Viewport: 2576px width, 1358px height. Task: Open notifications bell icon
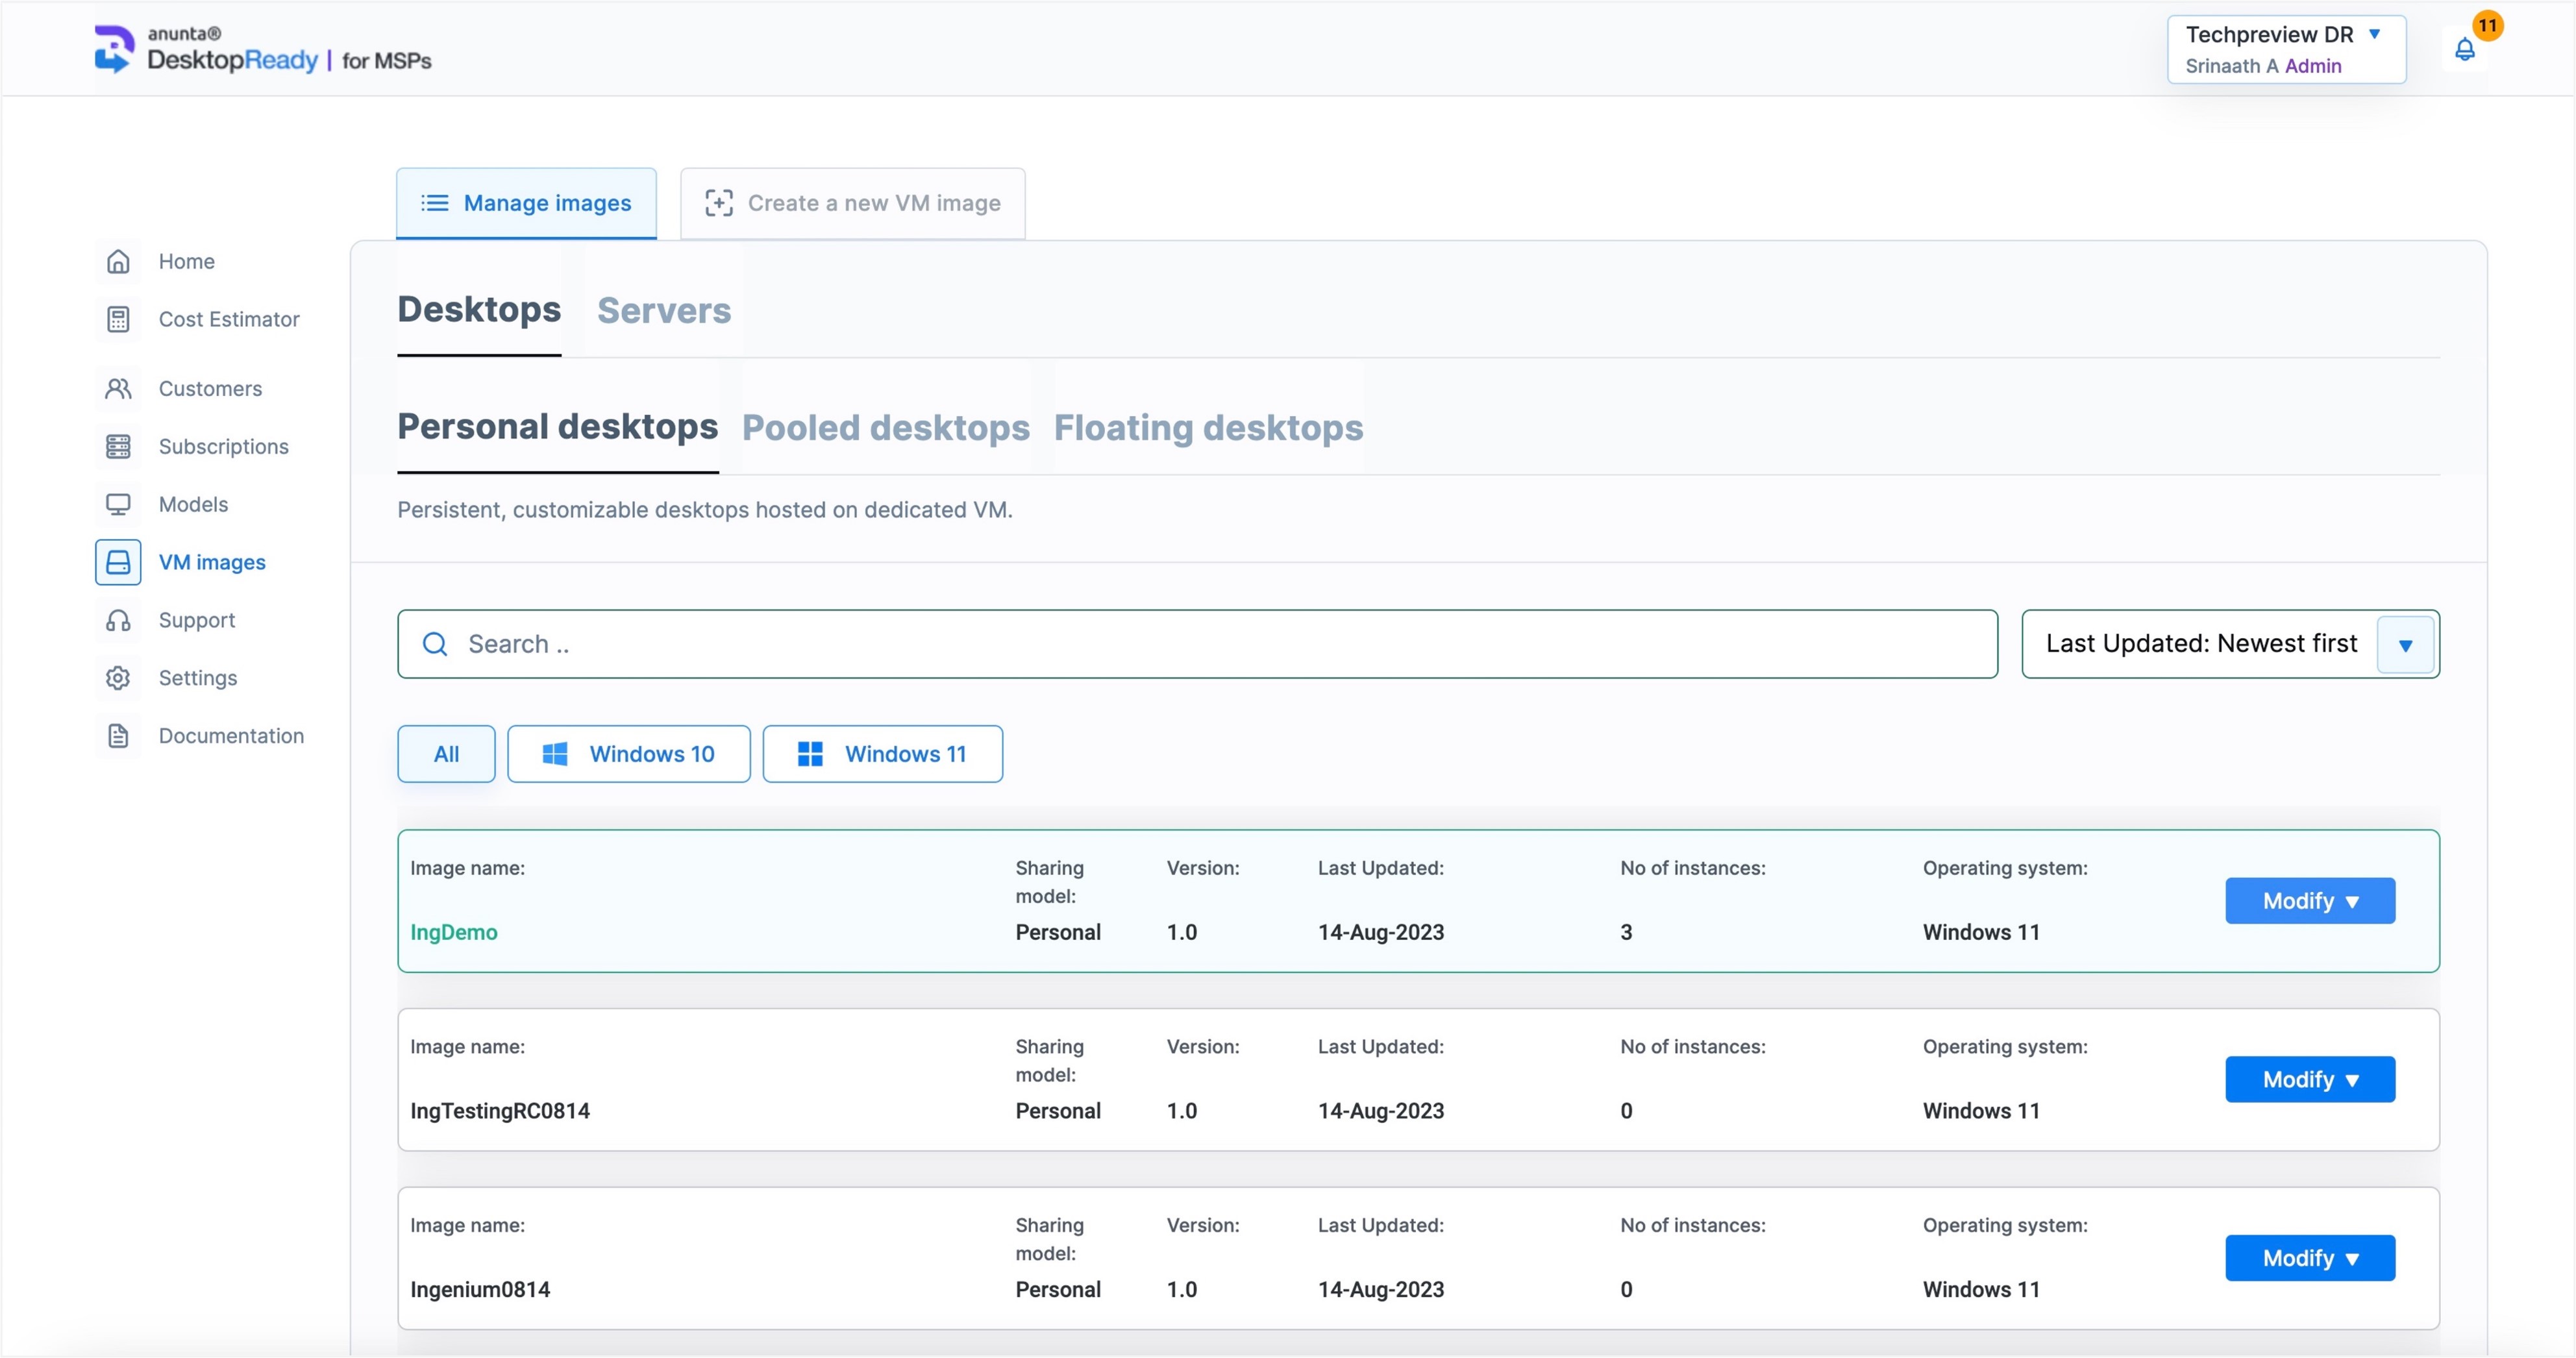click(2464, 49)
